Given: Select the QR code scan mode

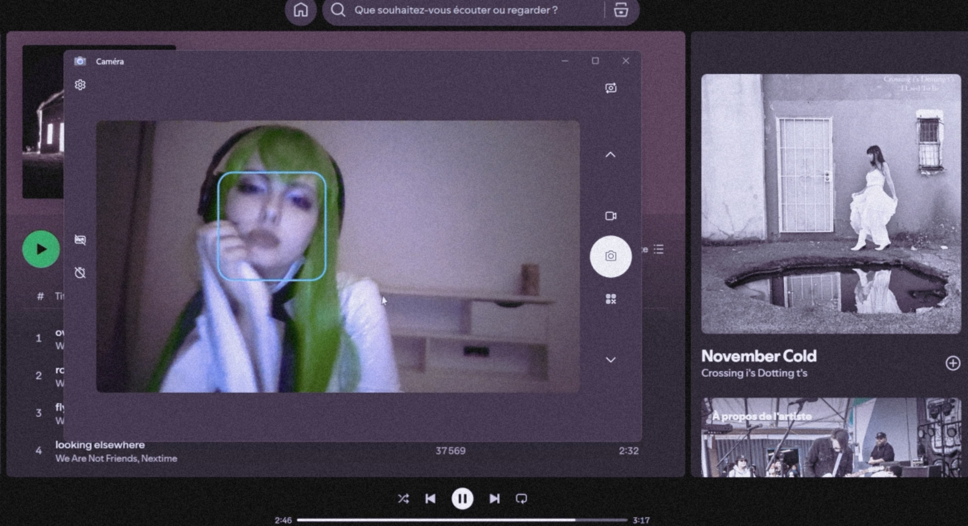Looking at the screenshot, I should click(611, 299).
